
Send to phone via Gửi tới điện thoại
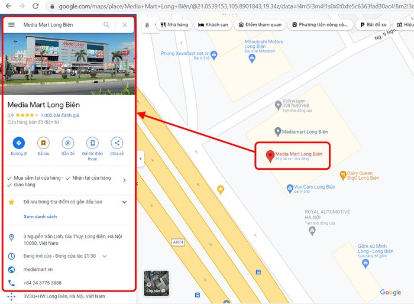pos(92,143)
